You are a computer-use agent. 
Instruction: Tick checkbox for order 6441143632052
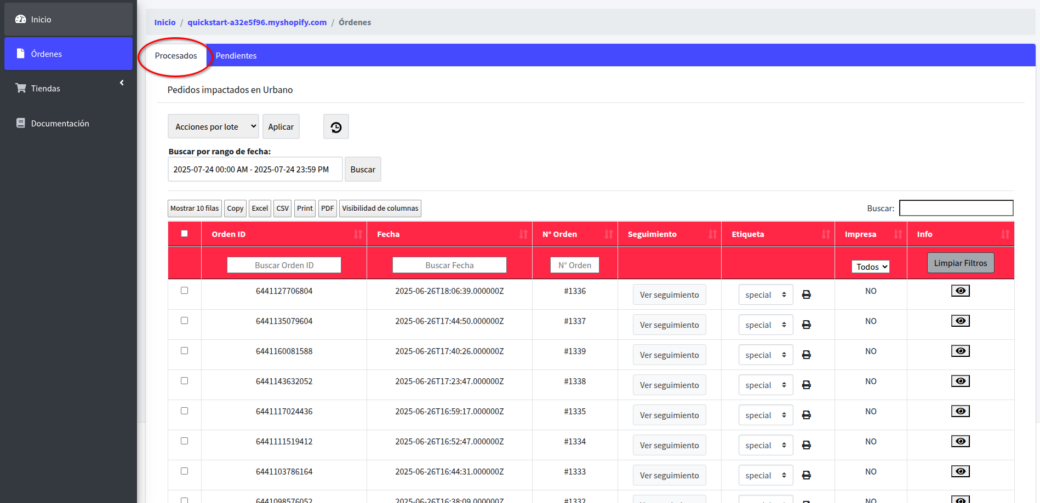point(185,381)
